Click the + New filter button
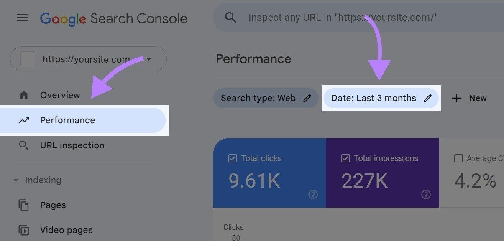 click(x=469, y=98)
